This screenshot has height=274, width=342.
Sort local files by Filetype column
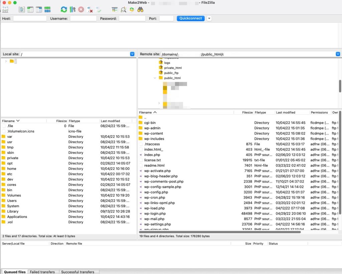pos(84,121)
